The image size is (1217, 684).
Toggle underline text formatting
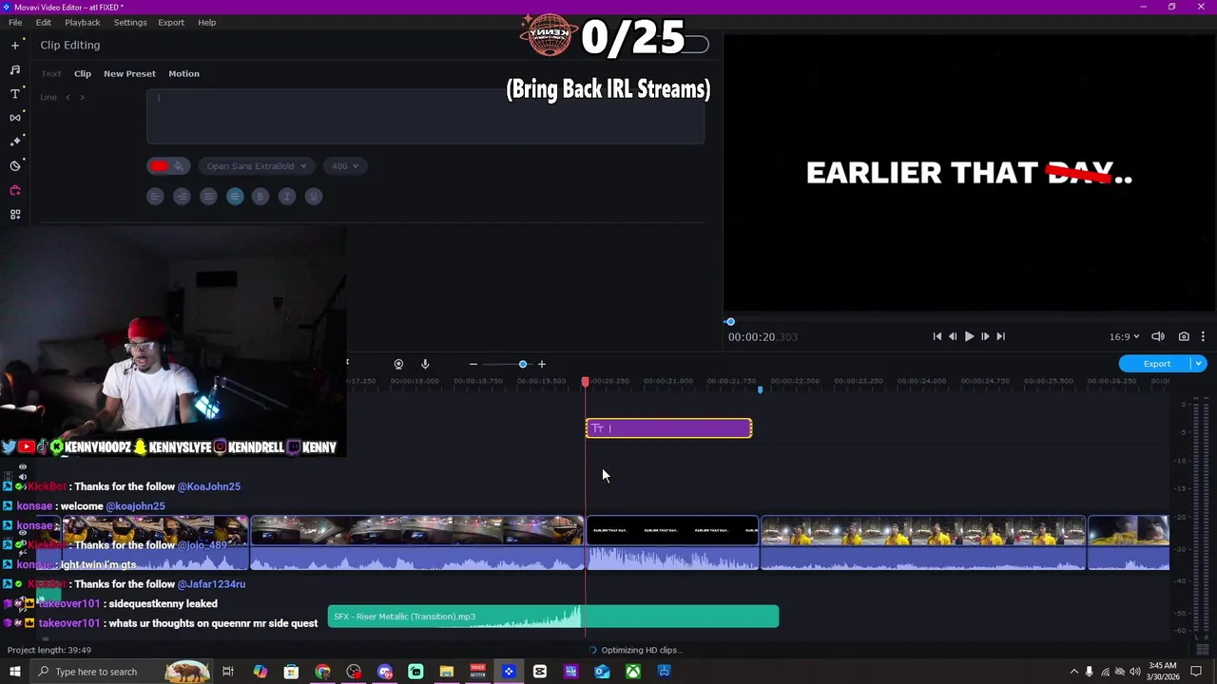tap(314, 197)
